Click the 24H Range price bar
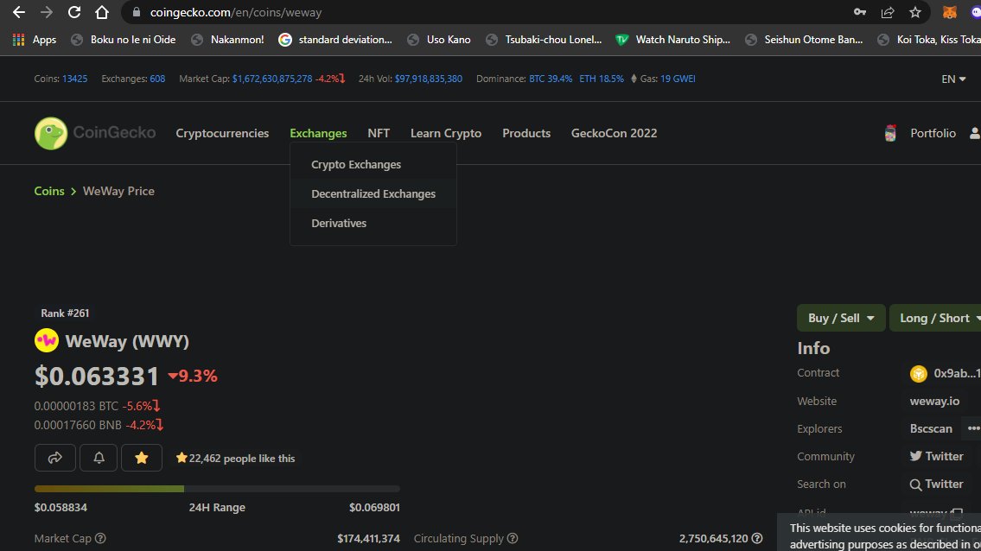 (217, 489)
